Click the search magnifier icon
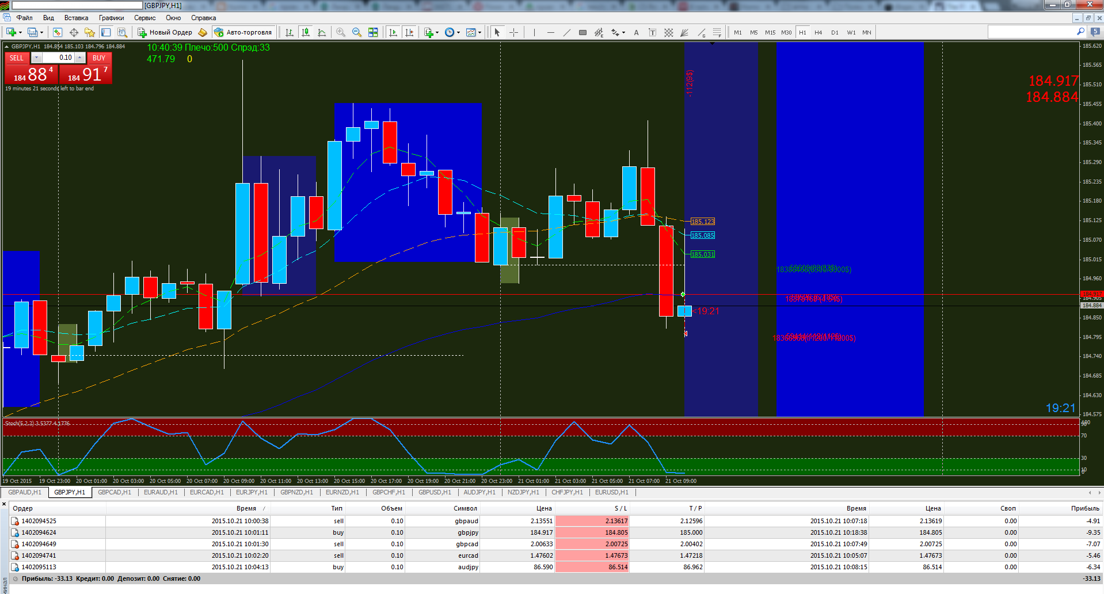1104x594 pixels. point(1080,32)
